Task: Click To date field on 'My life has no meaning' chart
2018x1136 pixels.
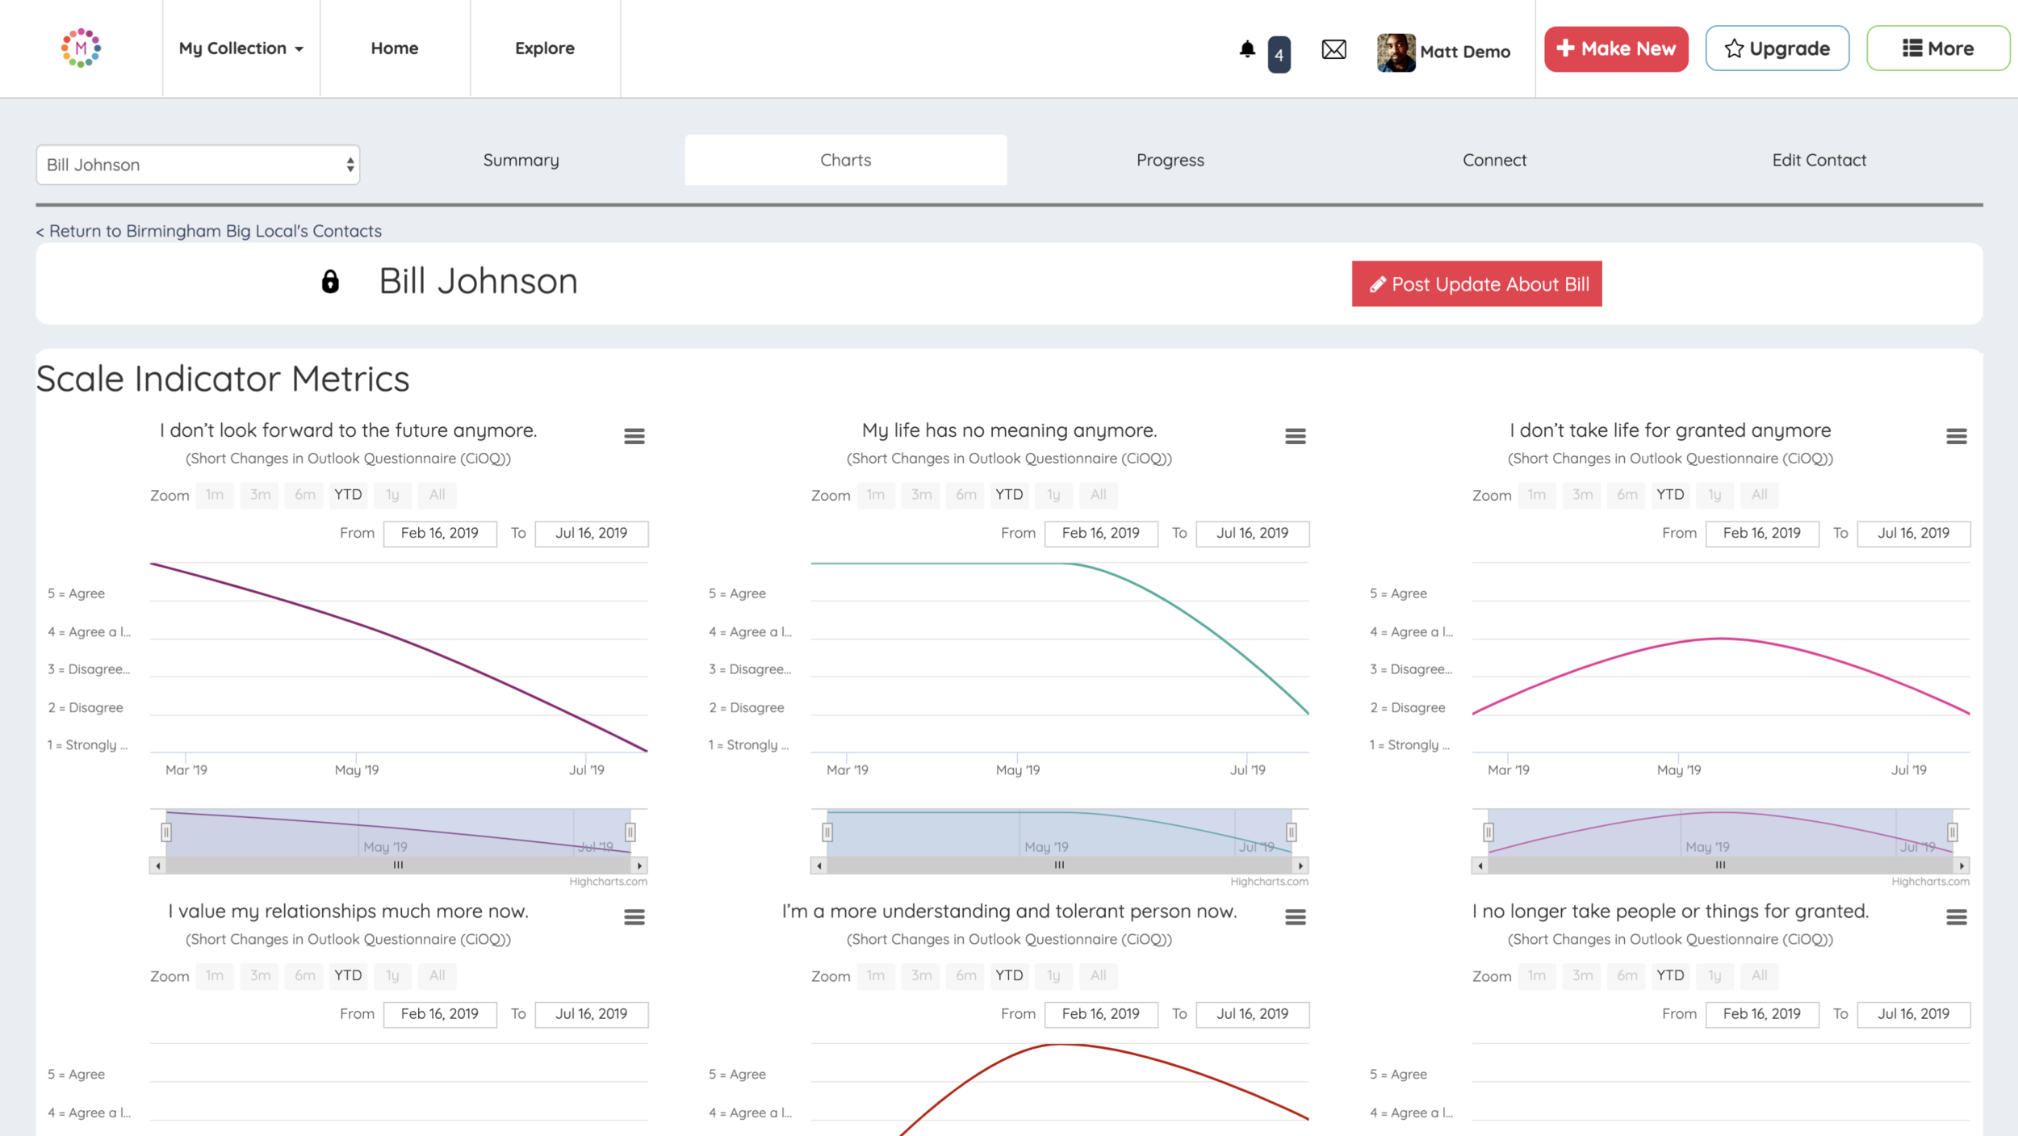Action: pyautogui.click(x=1253, y=533)
